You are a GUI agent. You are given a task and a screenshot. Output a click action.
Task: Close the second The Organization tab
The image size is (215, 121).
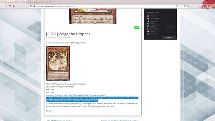click(x=50, y=2)
